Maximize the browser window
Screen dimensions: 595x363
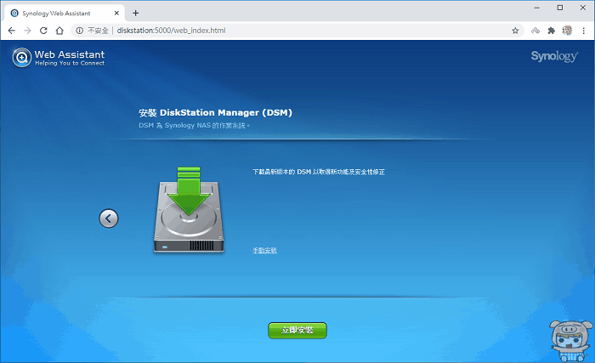559,8
